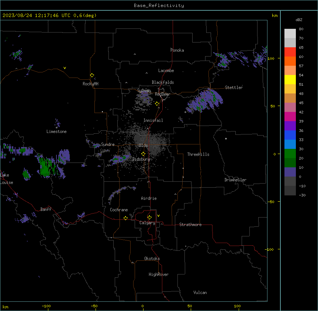
Task: Click the Lake Louise label at left edge
Action: tap(7, 179)
